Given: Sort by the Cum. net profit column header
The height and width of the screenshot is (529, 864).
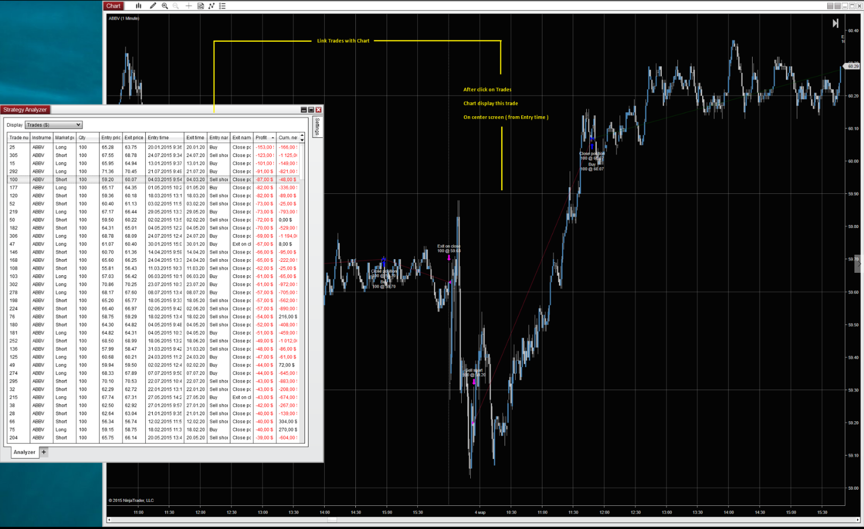Looking at the screenshot, I should tap(288, 137).
